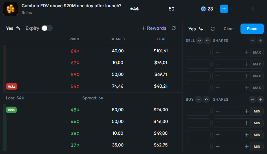Select the 37¢ bid price
The height and width of the screenshot is (154, 267).
click(75, 145)
